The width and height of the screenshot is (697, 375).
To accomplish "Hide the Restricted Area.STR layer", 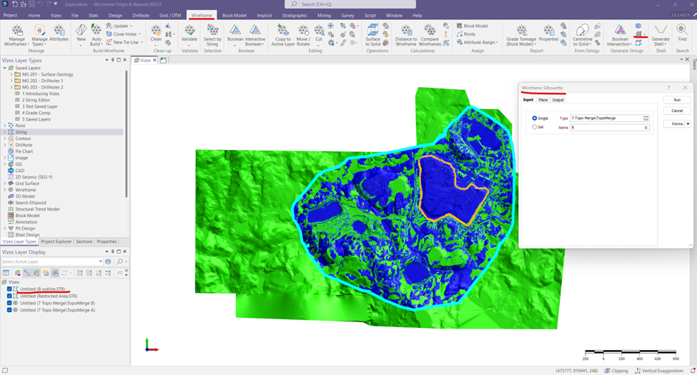I will coord(9,296).
